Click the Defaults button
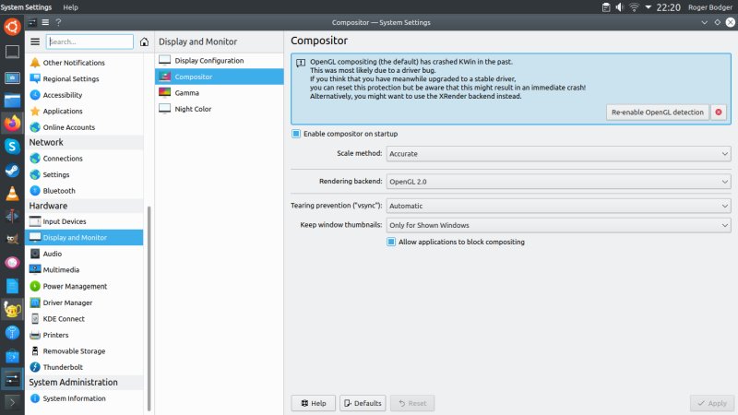The width and height of the screenshot is (738, 415). click(x=363, y=403)
